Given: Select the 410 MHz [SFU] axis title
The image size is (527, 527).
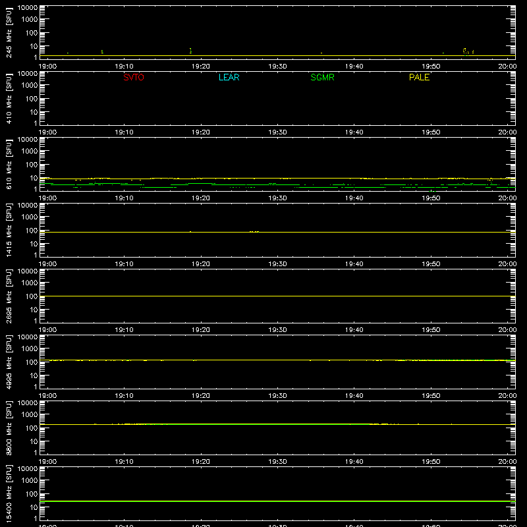Looking at the screenshot, I should point(9,98).
